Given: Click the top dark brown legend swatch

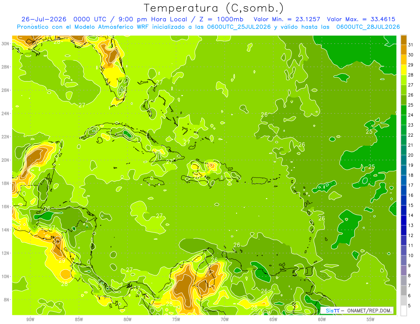Looking at the screenshot, I should coord(404,40).
